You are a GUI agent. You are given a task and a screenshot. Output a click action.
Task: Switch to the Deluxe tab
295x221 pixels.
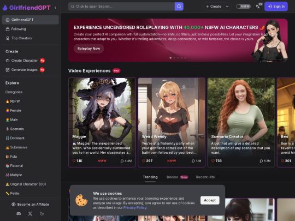tap(172, 177)
